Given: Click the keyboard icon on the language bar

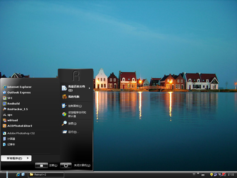Looking at the screenshot, I should [203, 175].
